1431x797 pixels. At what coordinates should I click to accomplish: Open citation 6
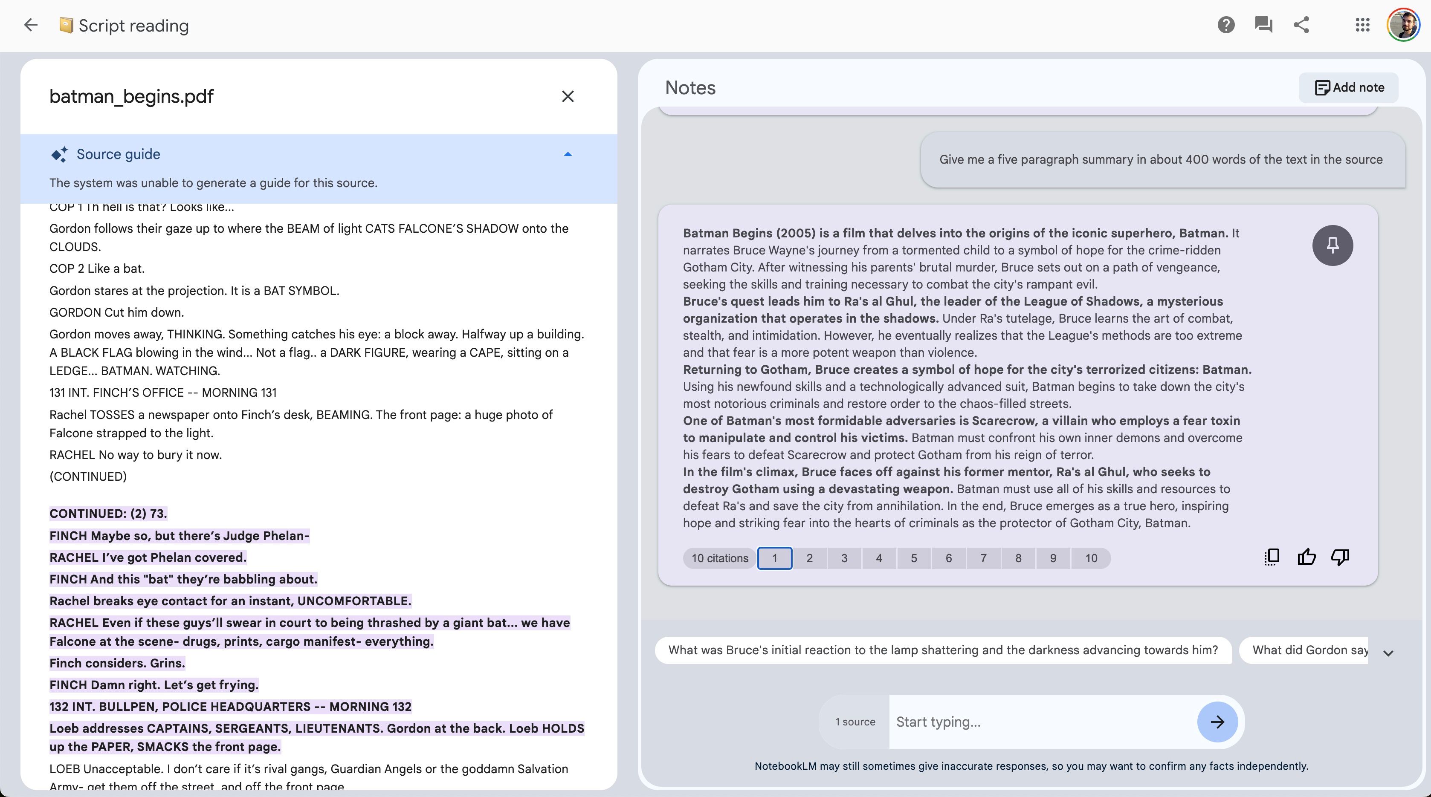tap(948, 558)
